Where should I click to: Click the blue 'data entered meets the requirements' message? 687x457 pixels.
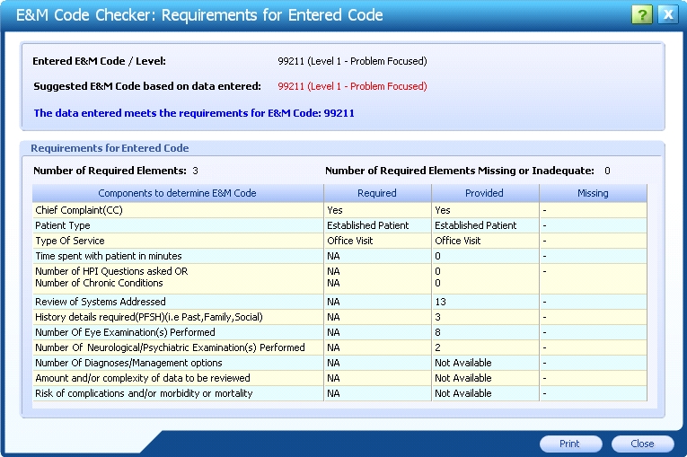coord(194,113)
